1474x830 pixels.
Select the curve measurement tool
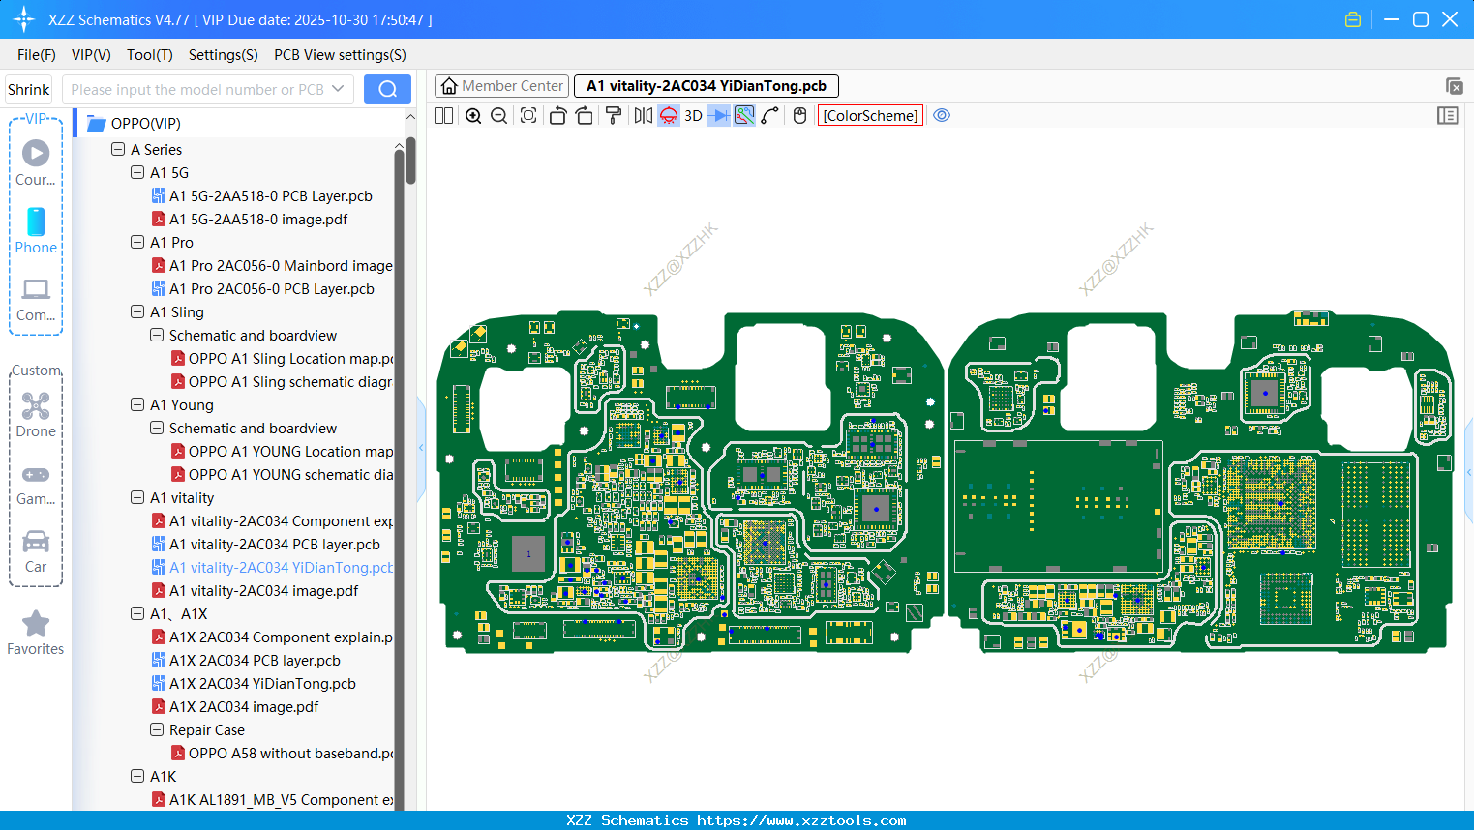tap(768, 115)
